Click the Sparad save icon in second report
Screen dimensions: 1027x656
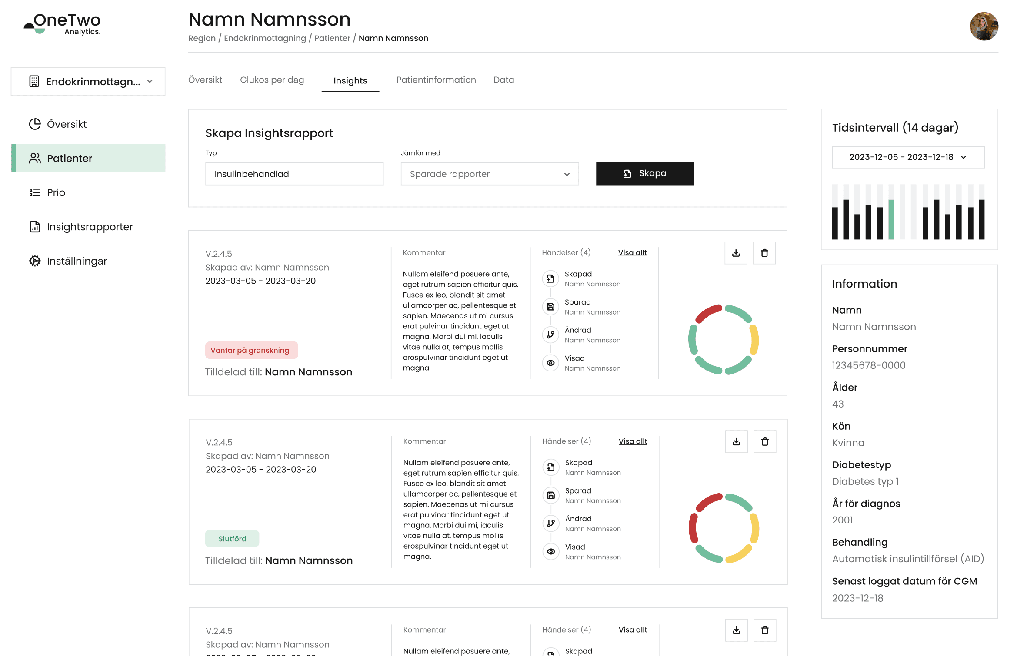point(551,495)
